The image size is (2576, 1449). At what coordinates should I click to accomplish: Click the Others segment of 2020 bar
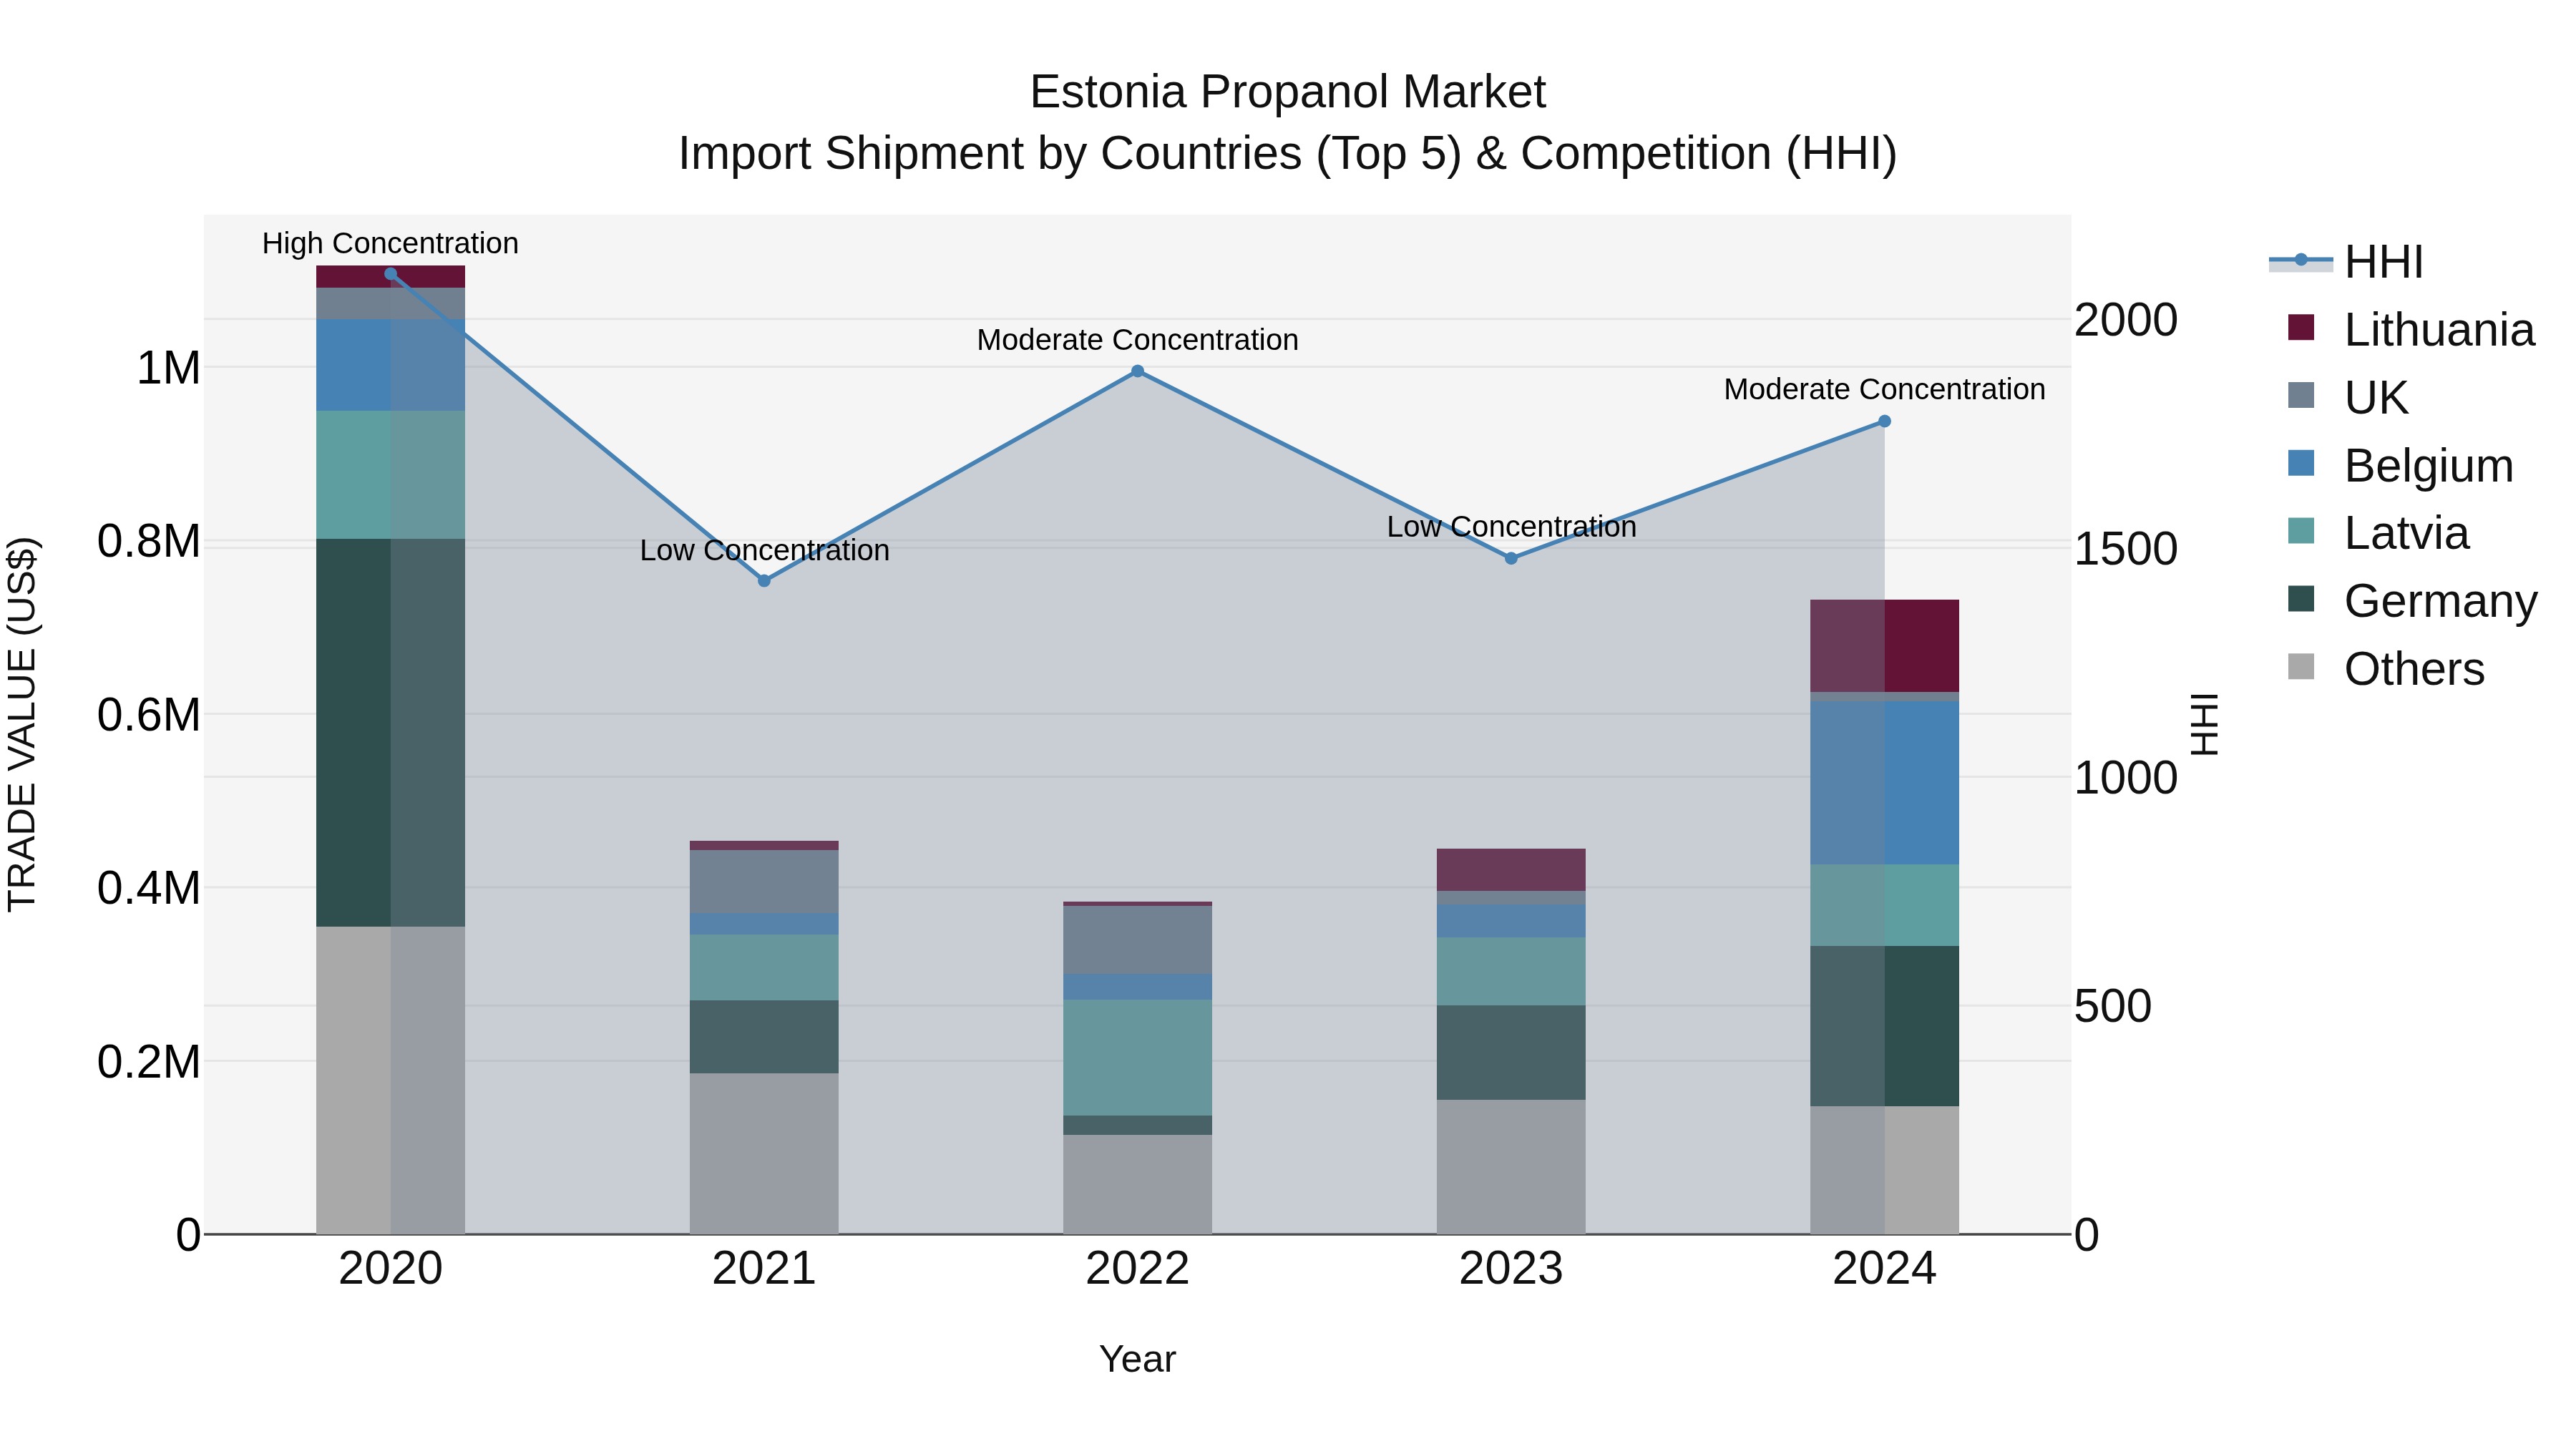tap(391, 1081)
